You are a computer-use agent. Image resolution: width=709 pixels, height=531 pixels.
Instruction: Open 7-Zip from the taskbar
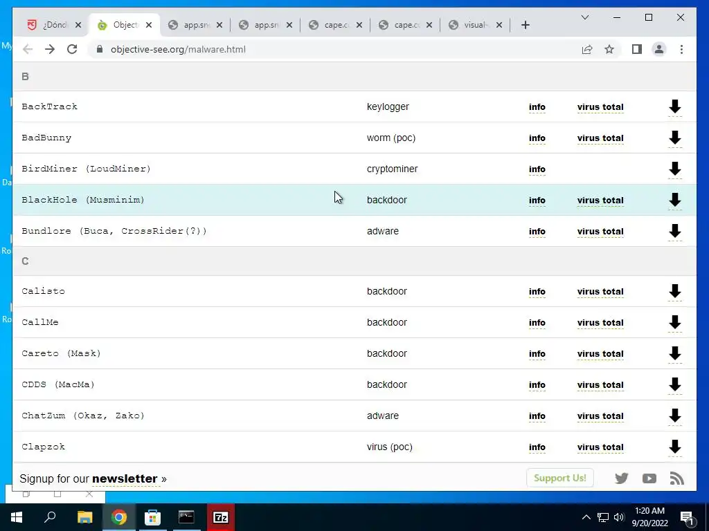click(220, 517)
